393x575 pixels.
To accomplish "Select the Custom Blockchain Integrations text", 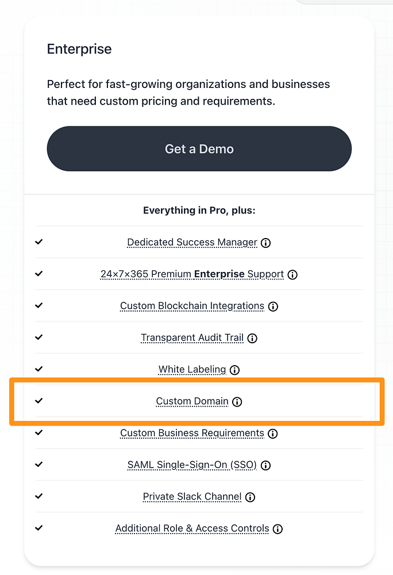I will tap(192, 306).
